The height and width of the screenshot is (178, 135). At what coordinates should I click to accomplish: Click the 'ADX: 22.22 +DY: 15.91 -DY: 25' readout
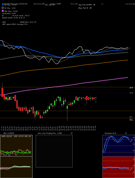pyautogui.click(x=16, y=136)
